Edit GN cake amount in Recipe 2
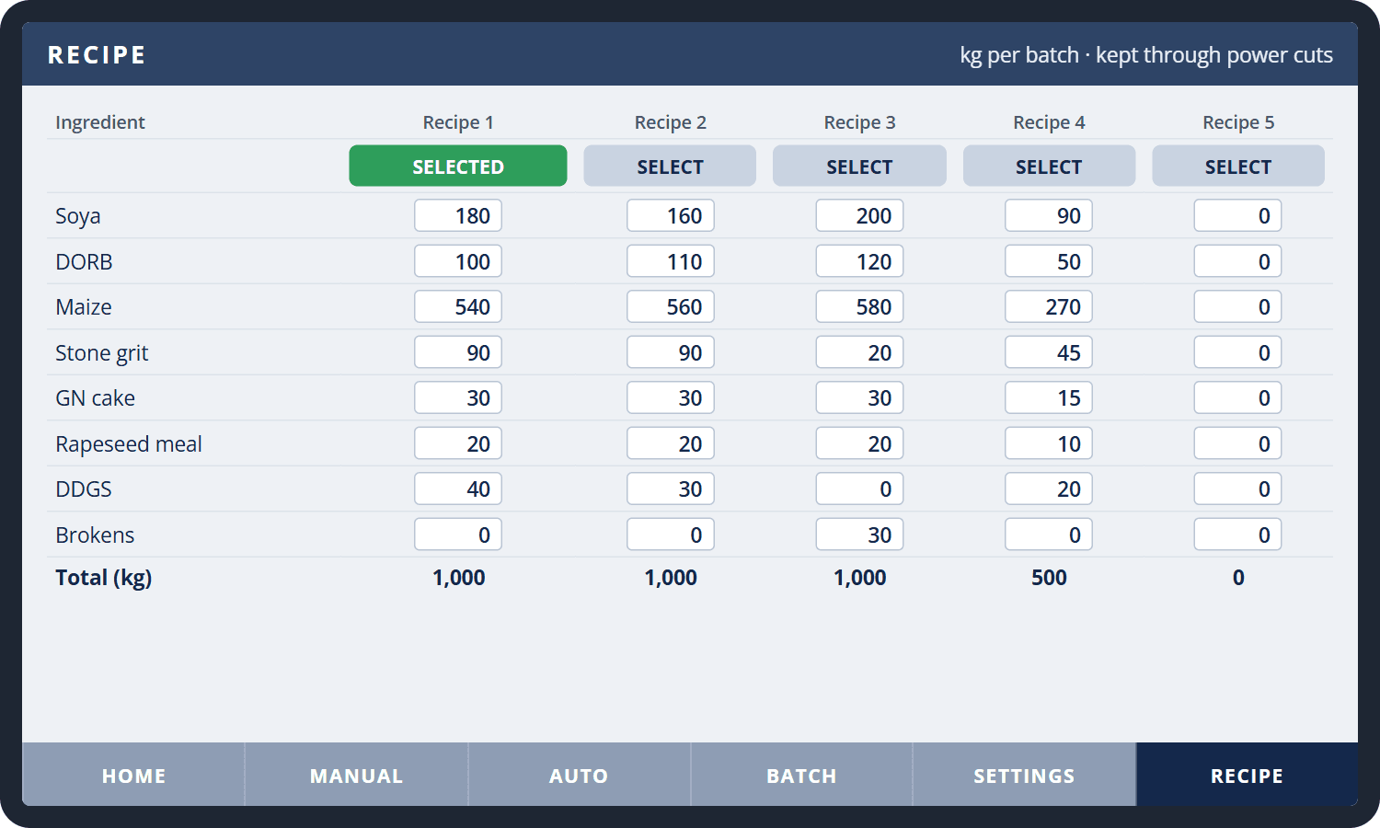Image resolution: width=1380 pixels, height=828 pixels. (671, 397)
